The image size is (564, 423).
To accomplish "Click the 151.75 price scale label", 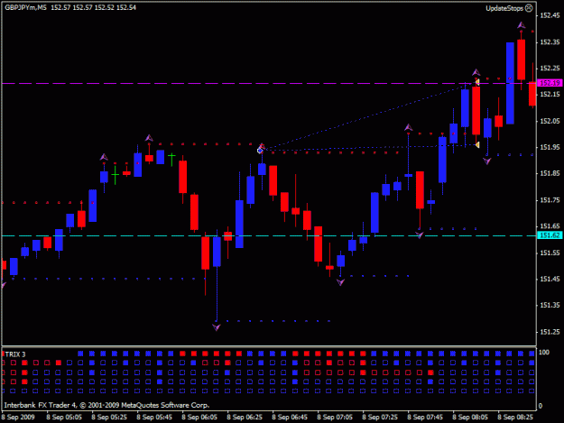I will 550,200.
